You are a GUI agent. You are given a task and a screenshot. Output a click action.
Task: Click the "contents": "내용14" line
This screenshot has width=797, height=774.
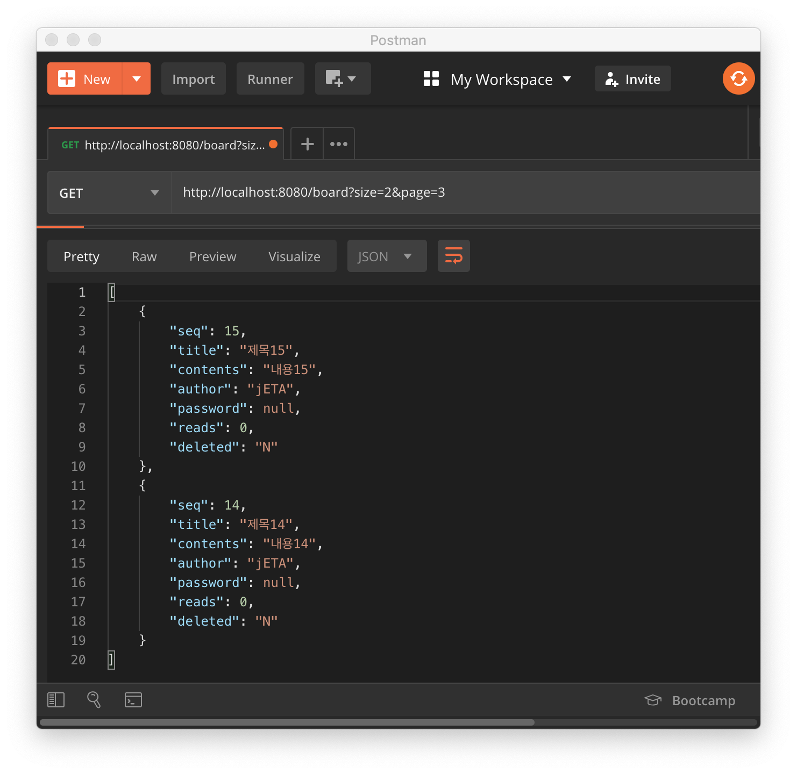pos(246,543)
